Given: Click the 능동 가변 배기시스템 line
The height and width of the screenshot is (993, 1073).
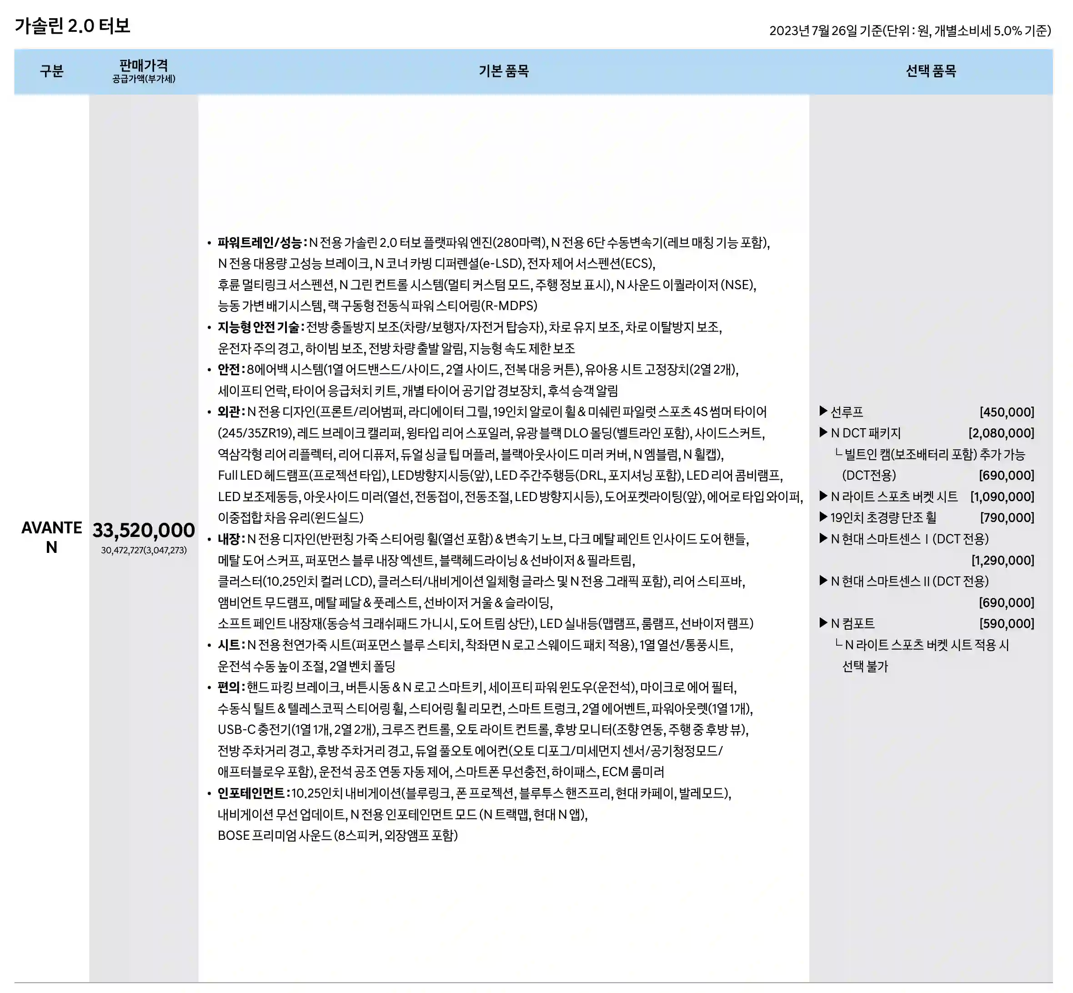Looking at the screenshot, I should point(377,306).
